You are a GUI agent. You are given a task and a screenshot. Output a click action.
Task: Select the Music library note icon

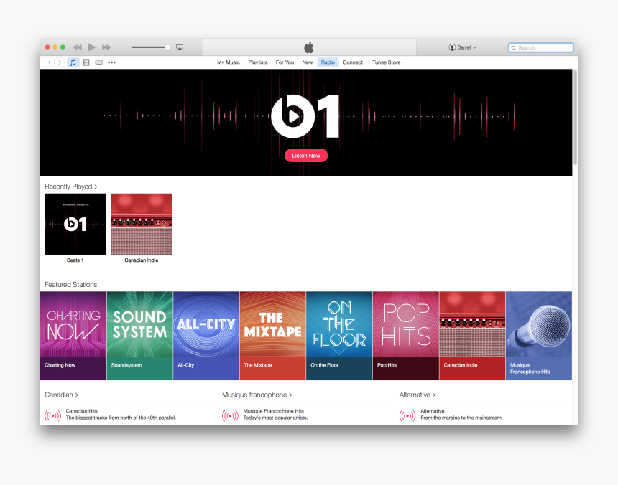(x=73, y=62)
